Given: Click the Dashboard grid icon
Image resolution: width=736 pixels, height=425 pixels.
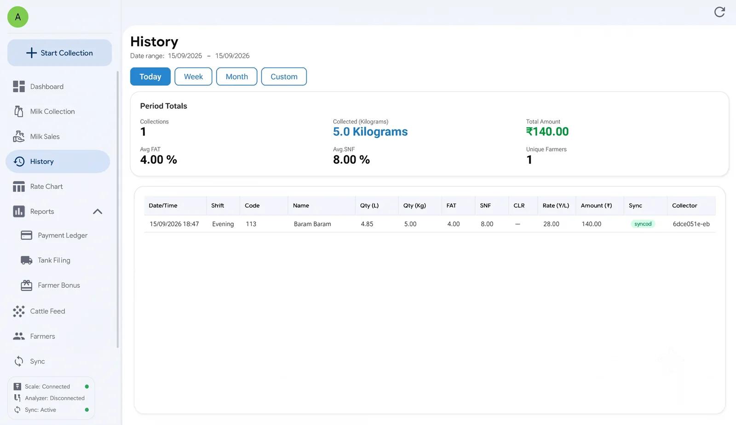Looking at the screenshot, I should 19,87.
